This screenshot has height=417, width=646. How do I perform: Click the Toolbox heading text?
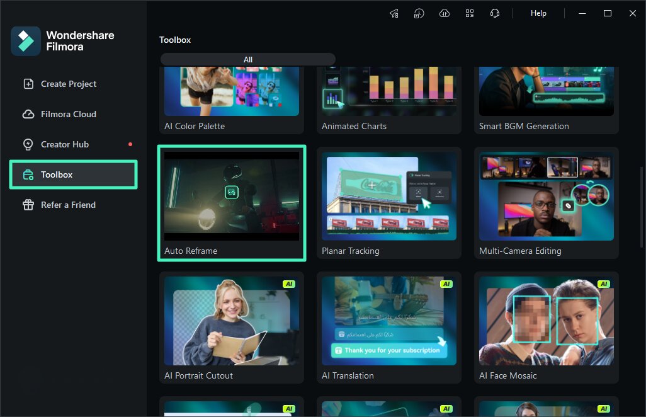pos(175,40)
